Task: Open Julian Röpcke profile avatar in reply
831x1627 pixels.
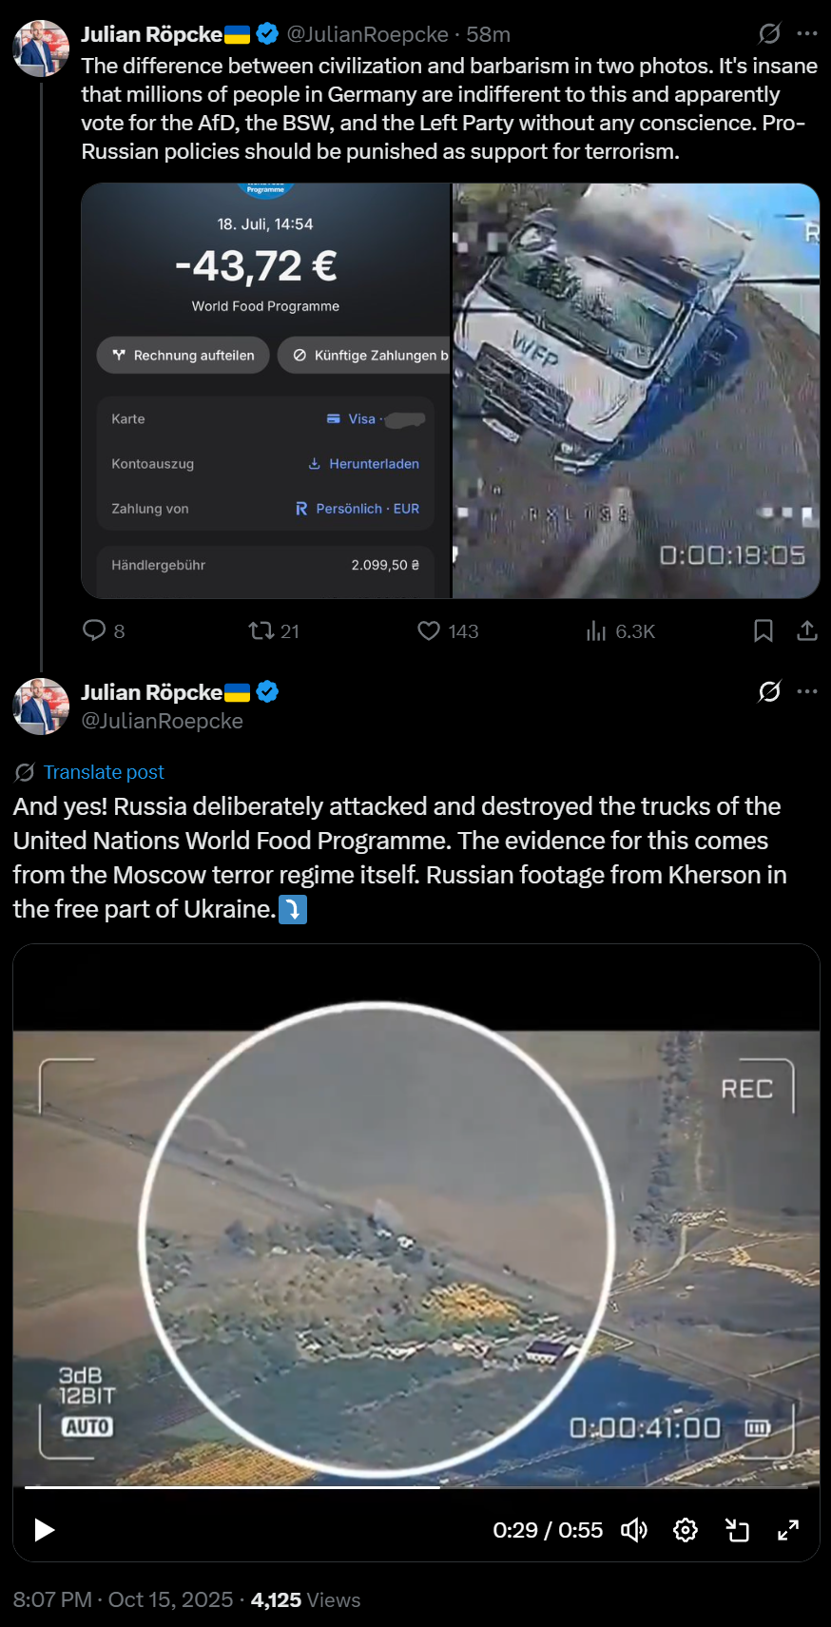Action: [41, 707]
